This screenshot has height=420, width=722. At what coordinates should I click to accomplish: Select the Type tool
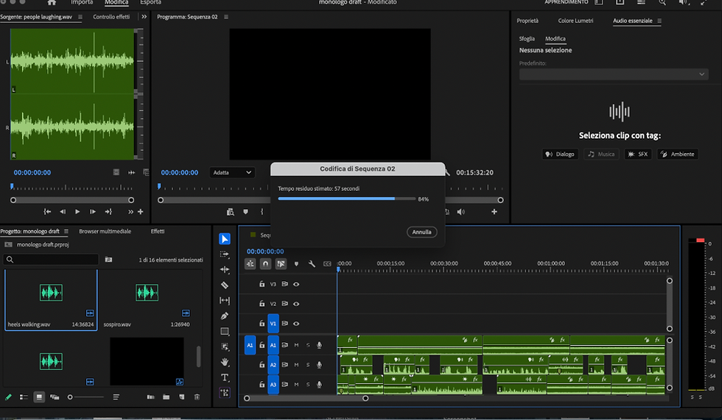coord(225,378)
